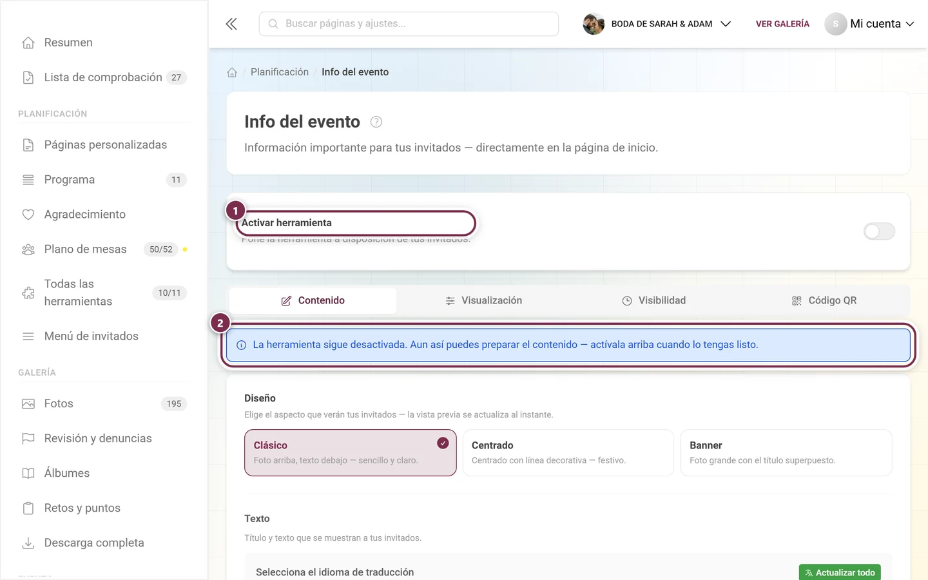Open the Boda de Sarah & Adam event dropdown
The image size is (928, 580).
tap(657, 24)
